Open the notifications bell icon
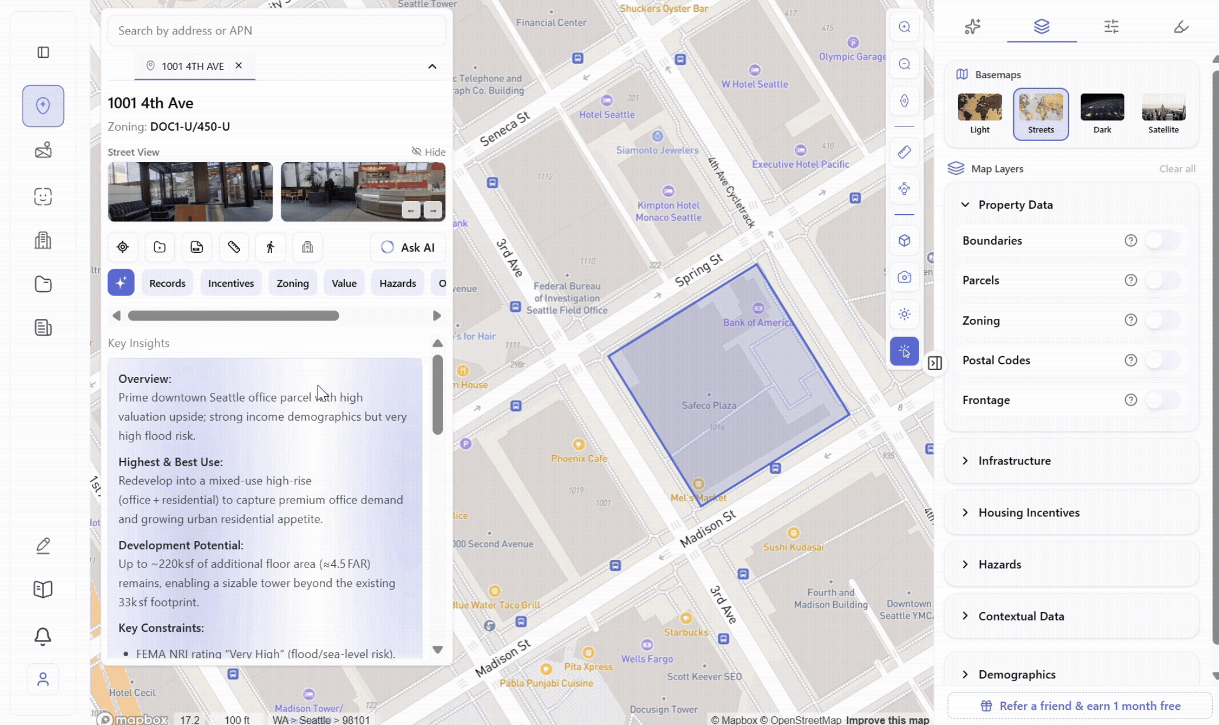 pos(43,636)
